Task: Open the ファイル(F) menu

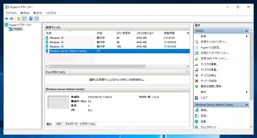Action: click(11, 13)
